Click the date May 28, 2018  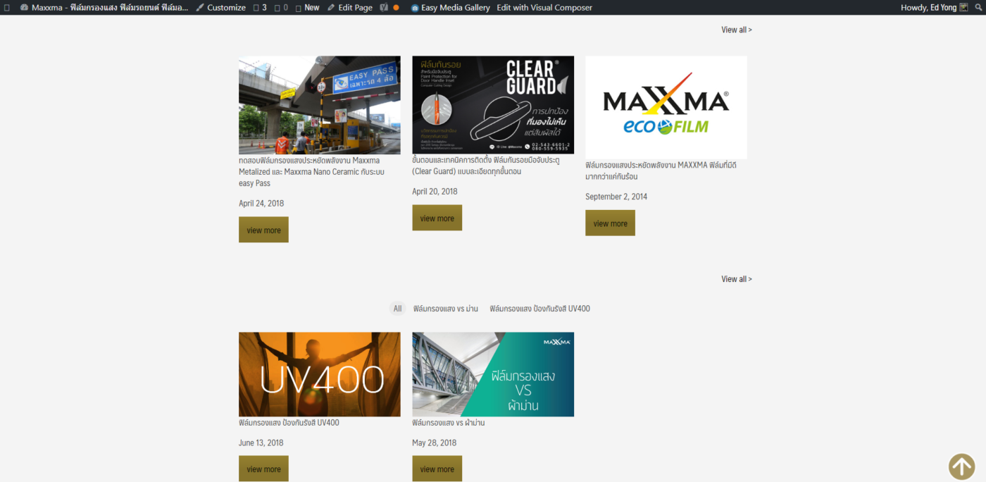point(435,443)
